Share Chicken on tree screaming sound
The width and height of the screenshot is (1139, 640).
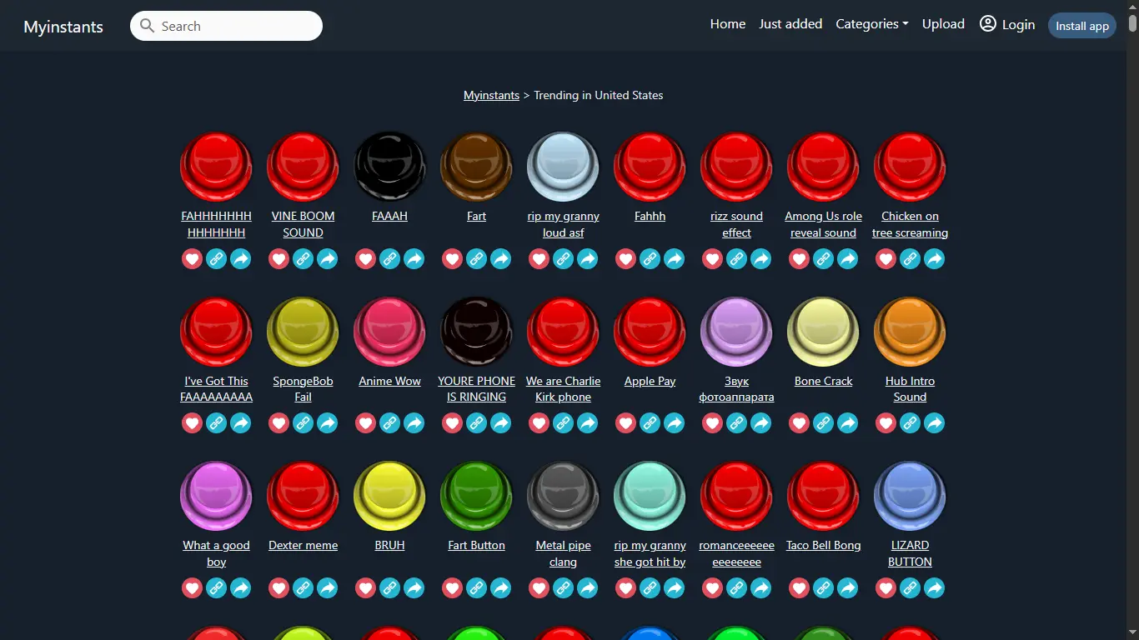coord(934,259)
